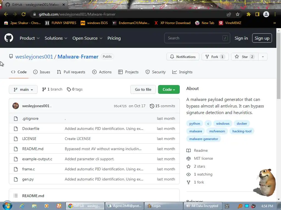The image size is (281, 210).
Task: Fork the repository with Fork button
Action: [x=215, y=57]
